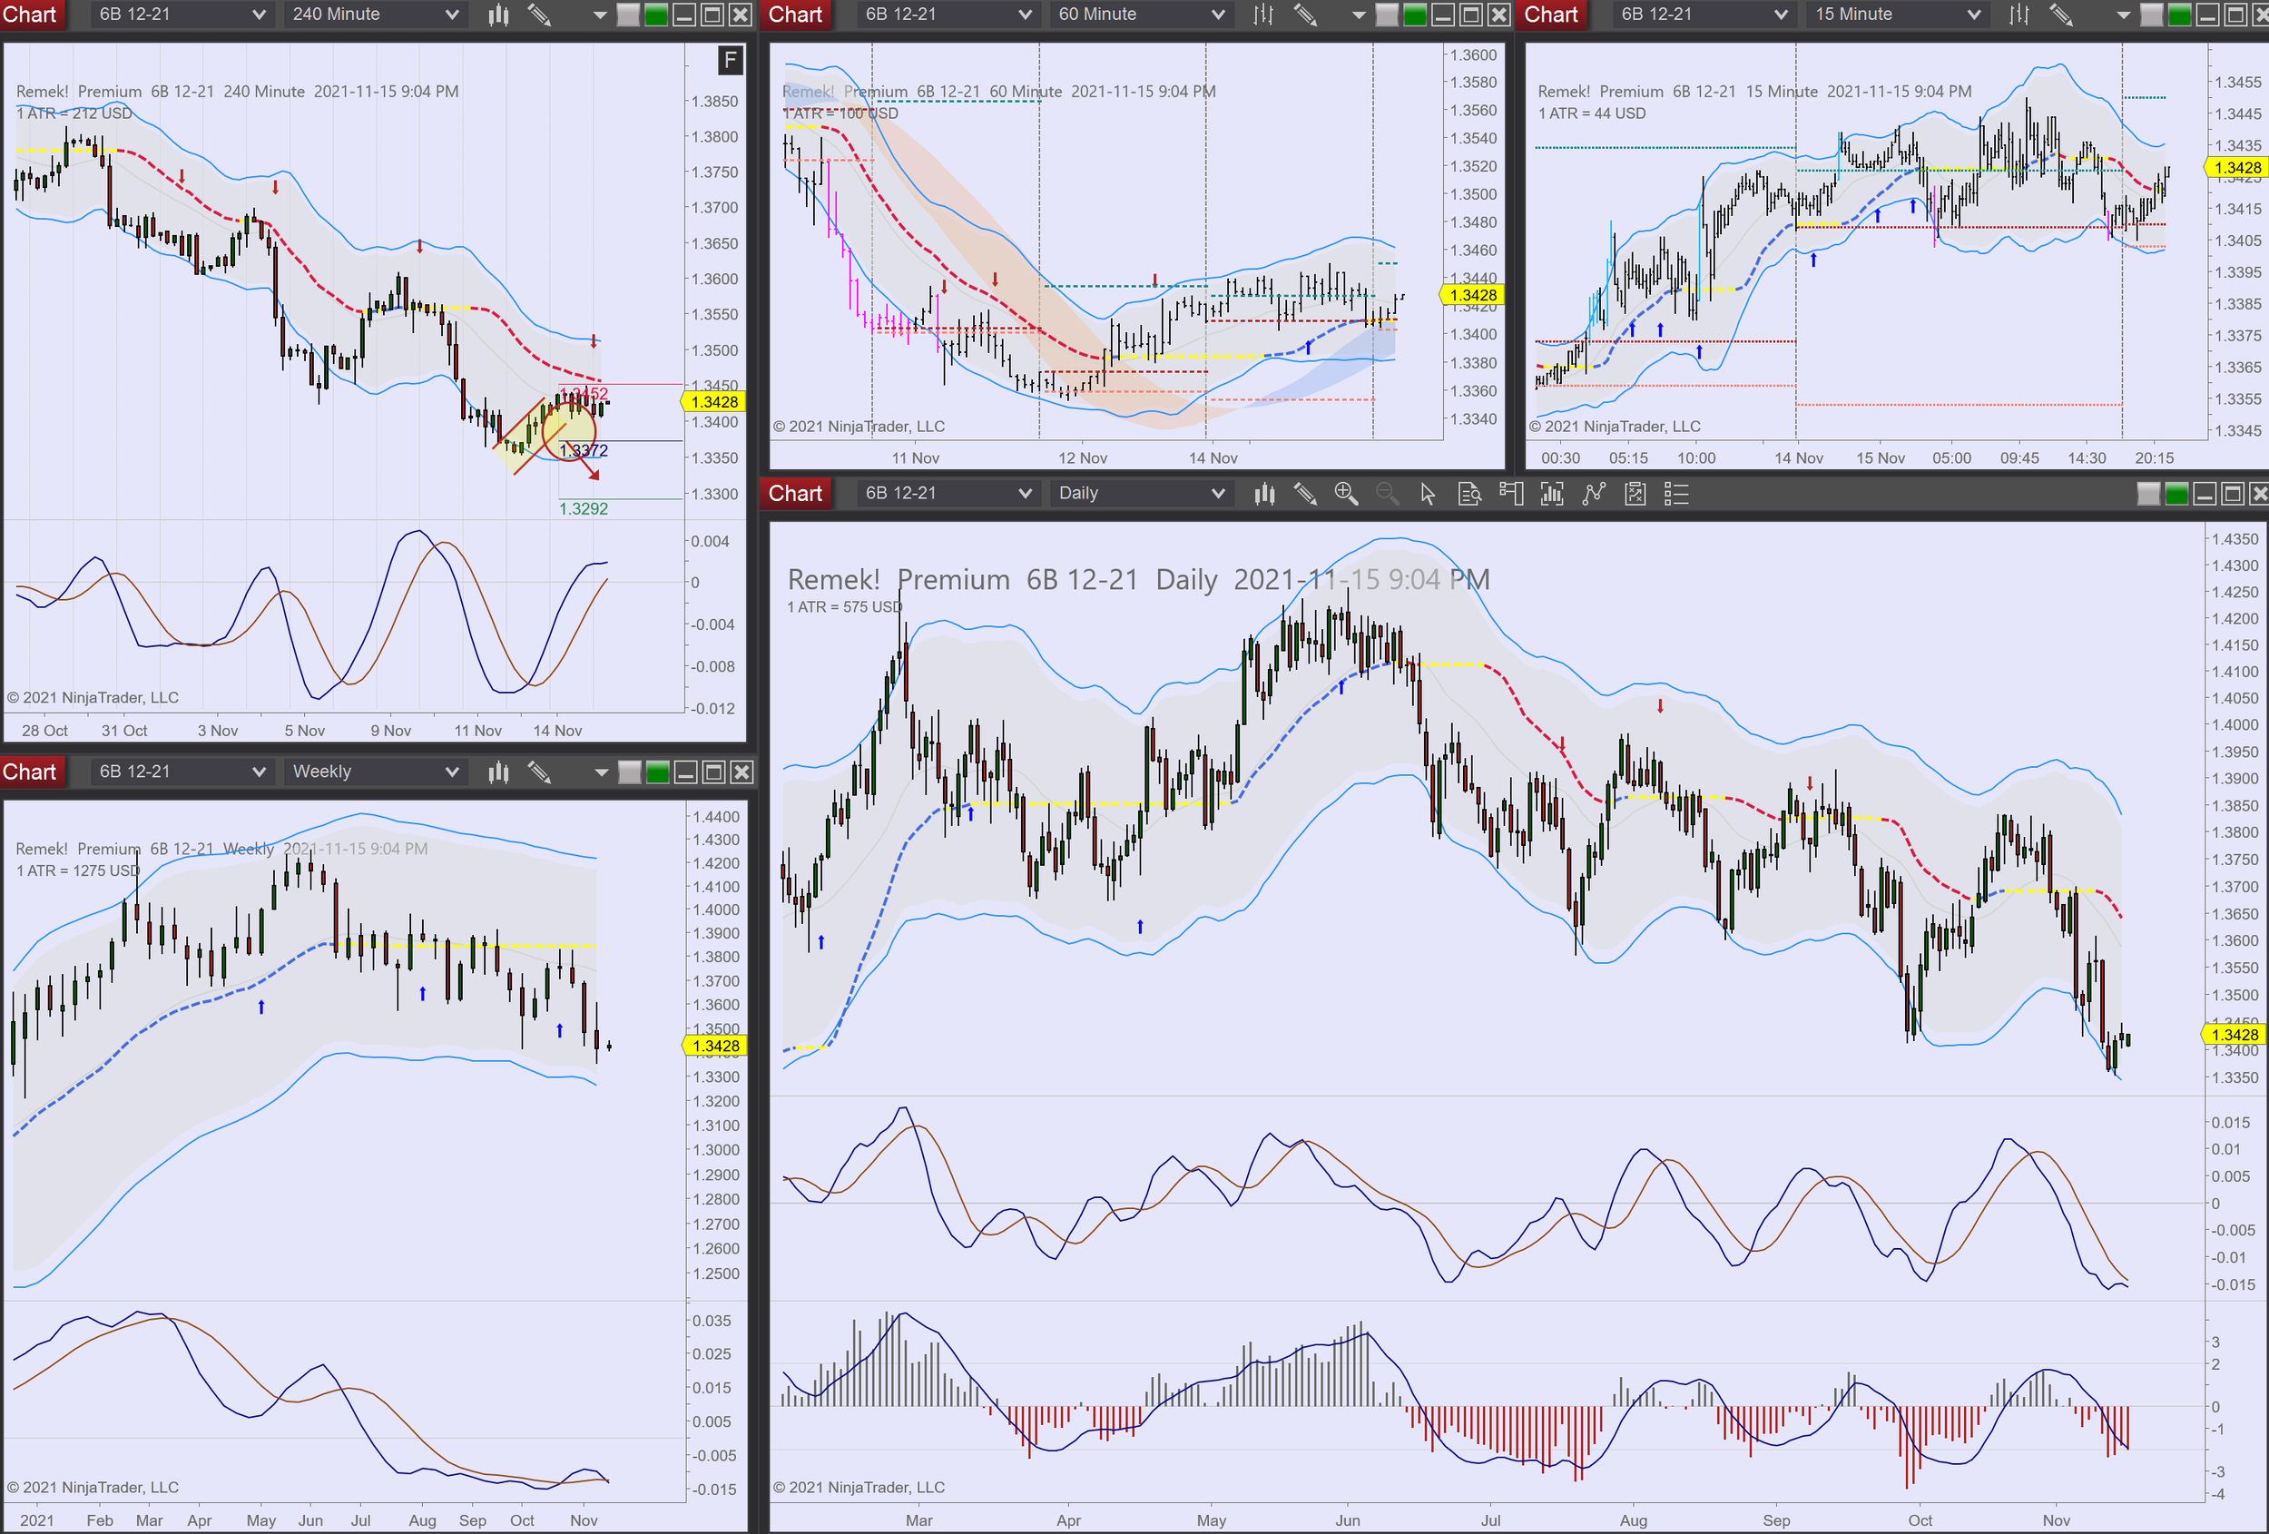Image resolution: width=2269 pixels, height=1534 pixels.
Task: Toggle gray link square in the 240 Minute chart
Action: (629, 15)
